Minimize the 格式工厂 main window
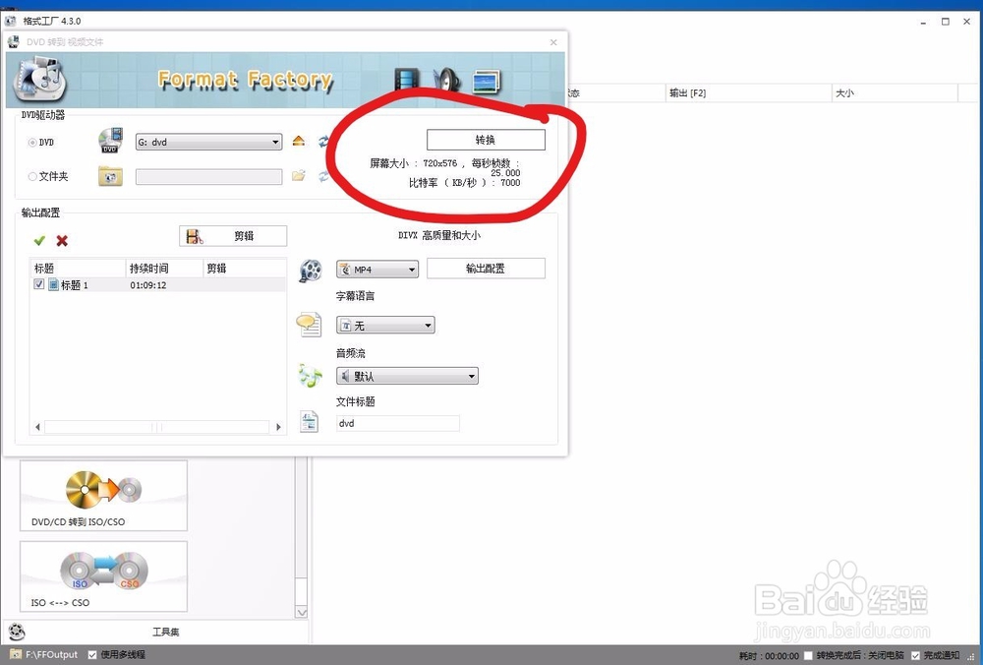Image resolution: width=983 pixels, height=665 pixels. point(923,22)
